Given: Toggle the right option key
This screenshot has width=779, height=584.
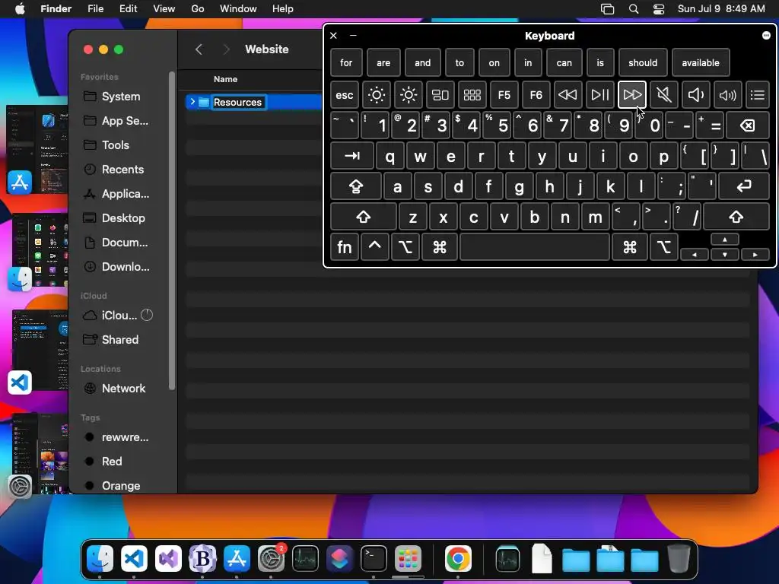Looking at the screenshot, I should click(664, 247).
